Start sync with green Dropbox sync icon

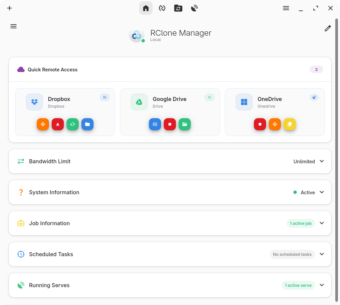tap(73, 124)
